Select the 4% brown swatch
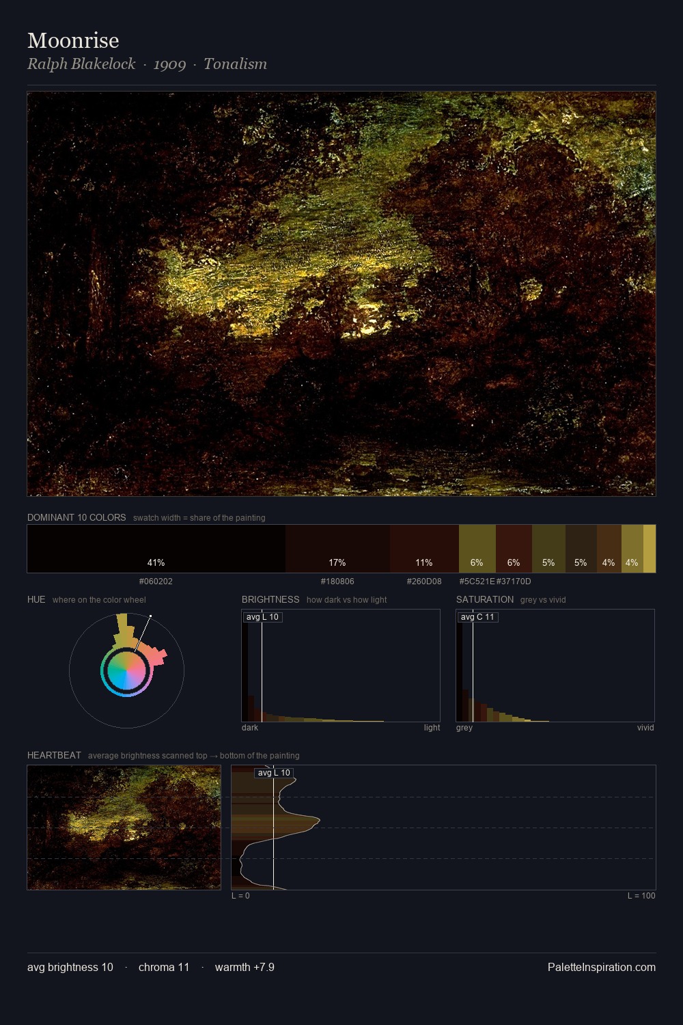This screenshot has height=1025, width=683. [609, 549]
